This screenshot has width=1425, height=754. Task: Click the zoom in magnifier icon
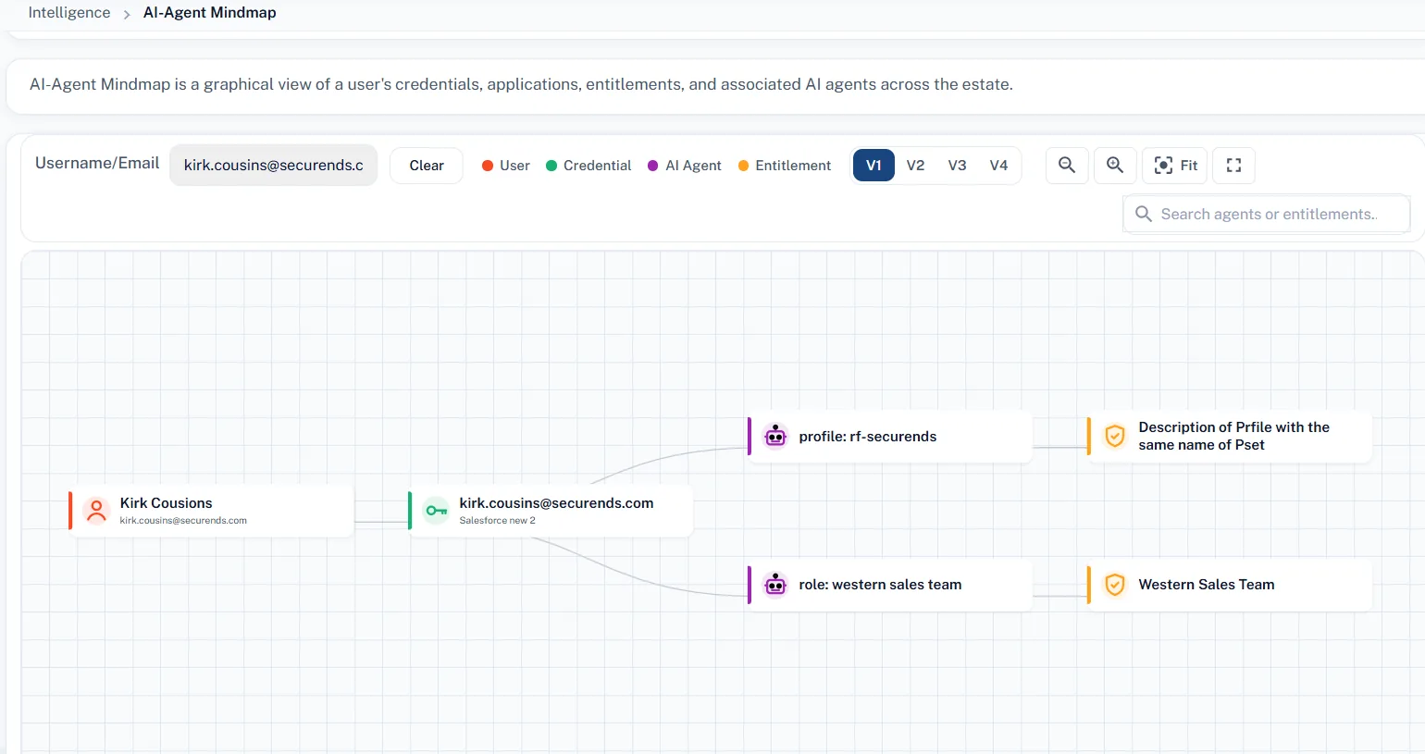pyautogui.click(x=1115, y=166)
